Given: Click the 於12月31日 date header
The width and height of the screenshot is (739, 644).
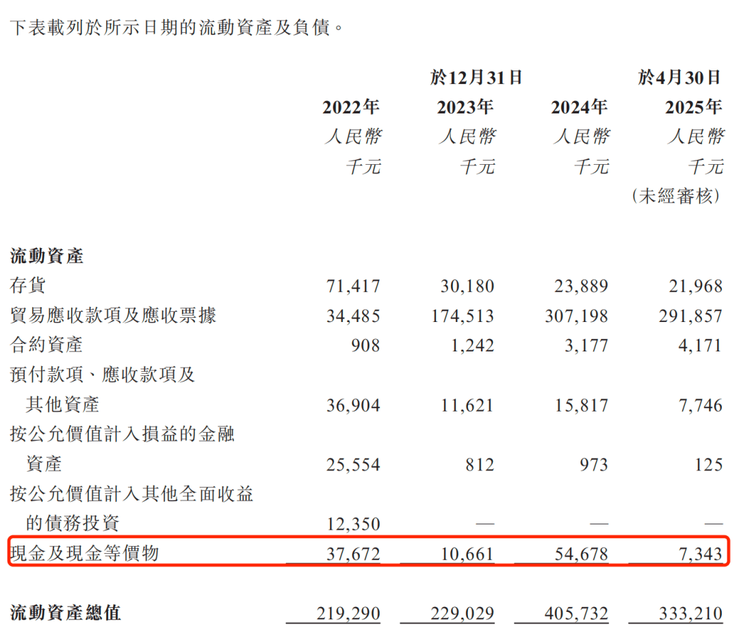Looking at the screenshot, I should tap(476, 78).
